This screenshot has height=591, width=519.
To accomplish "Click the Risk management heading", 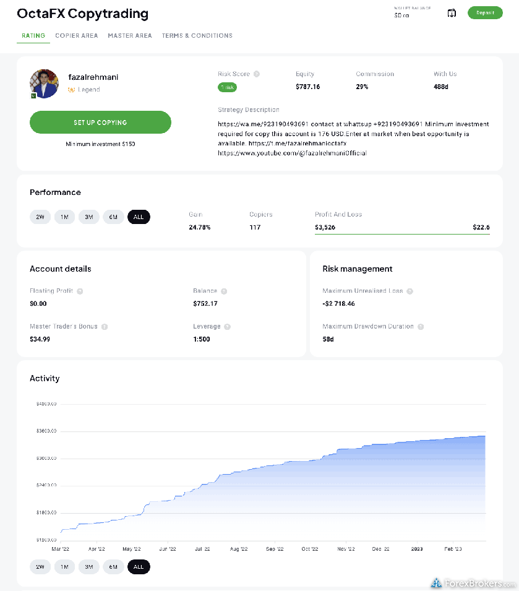I will pos(358,269).
